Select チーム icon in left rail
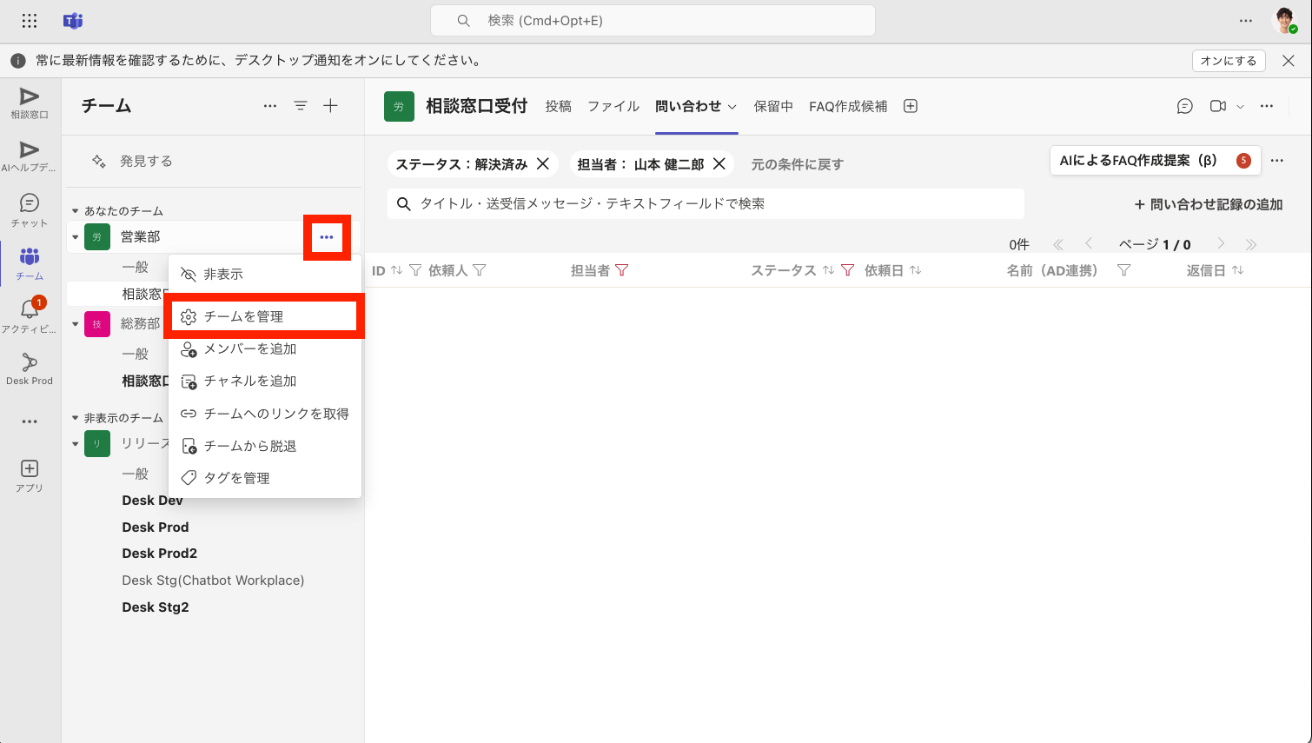The height and width of the screenshot is (743, 1312). pos(30,263)
